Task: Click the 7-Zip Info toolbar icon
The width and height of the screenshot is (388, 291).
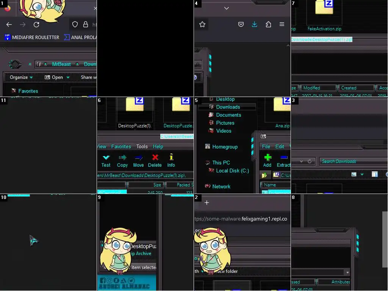Action: coord(171,160)
